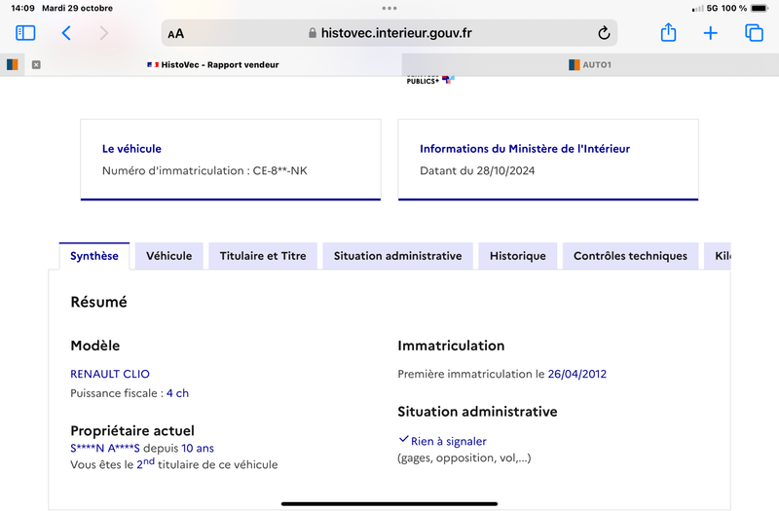This screenshot has width=779, height=511.
Task: Click the Le véhicule card heading
Action: 131,149
